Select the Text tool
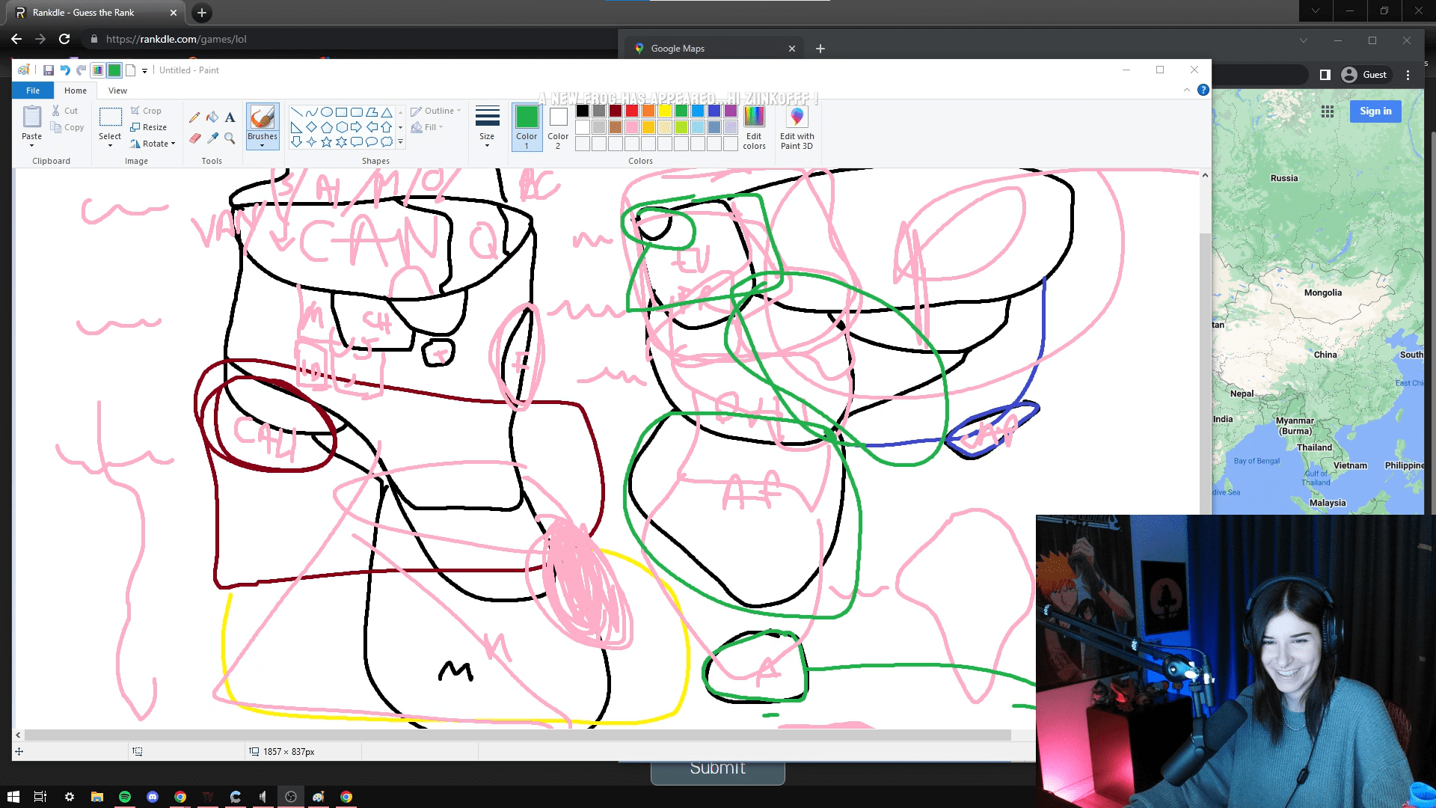 point(230,117)
